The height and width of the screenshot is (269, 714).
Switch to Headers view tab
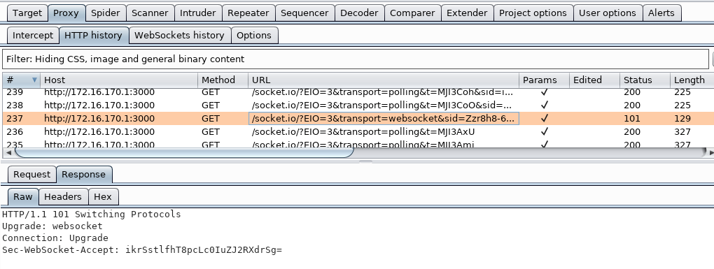[63, 197]
